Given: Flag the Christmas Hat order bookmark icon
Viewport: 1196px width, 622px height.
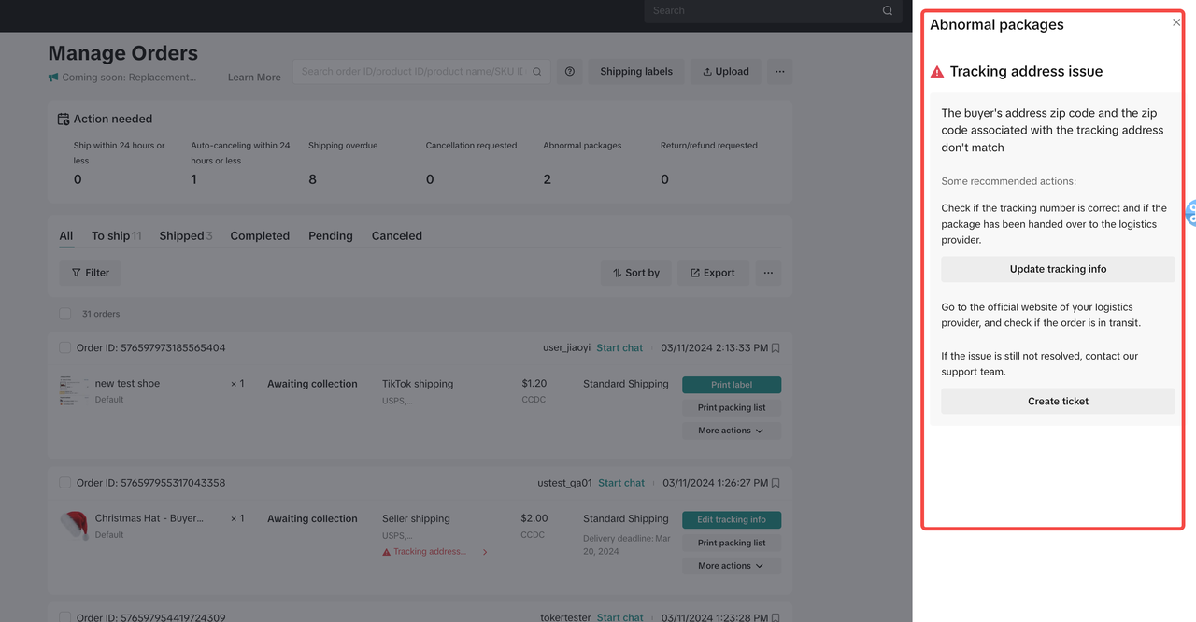Looking at the screenshot, I should 776,484.
